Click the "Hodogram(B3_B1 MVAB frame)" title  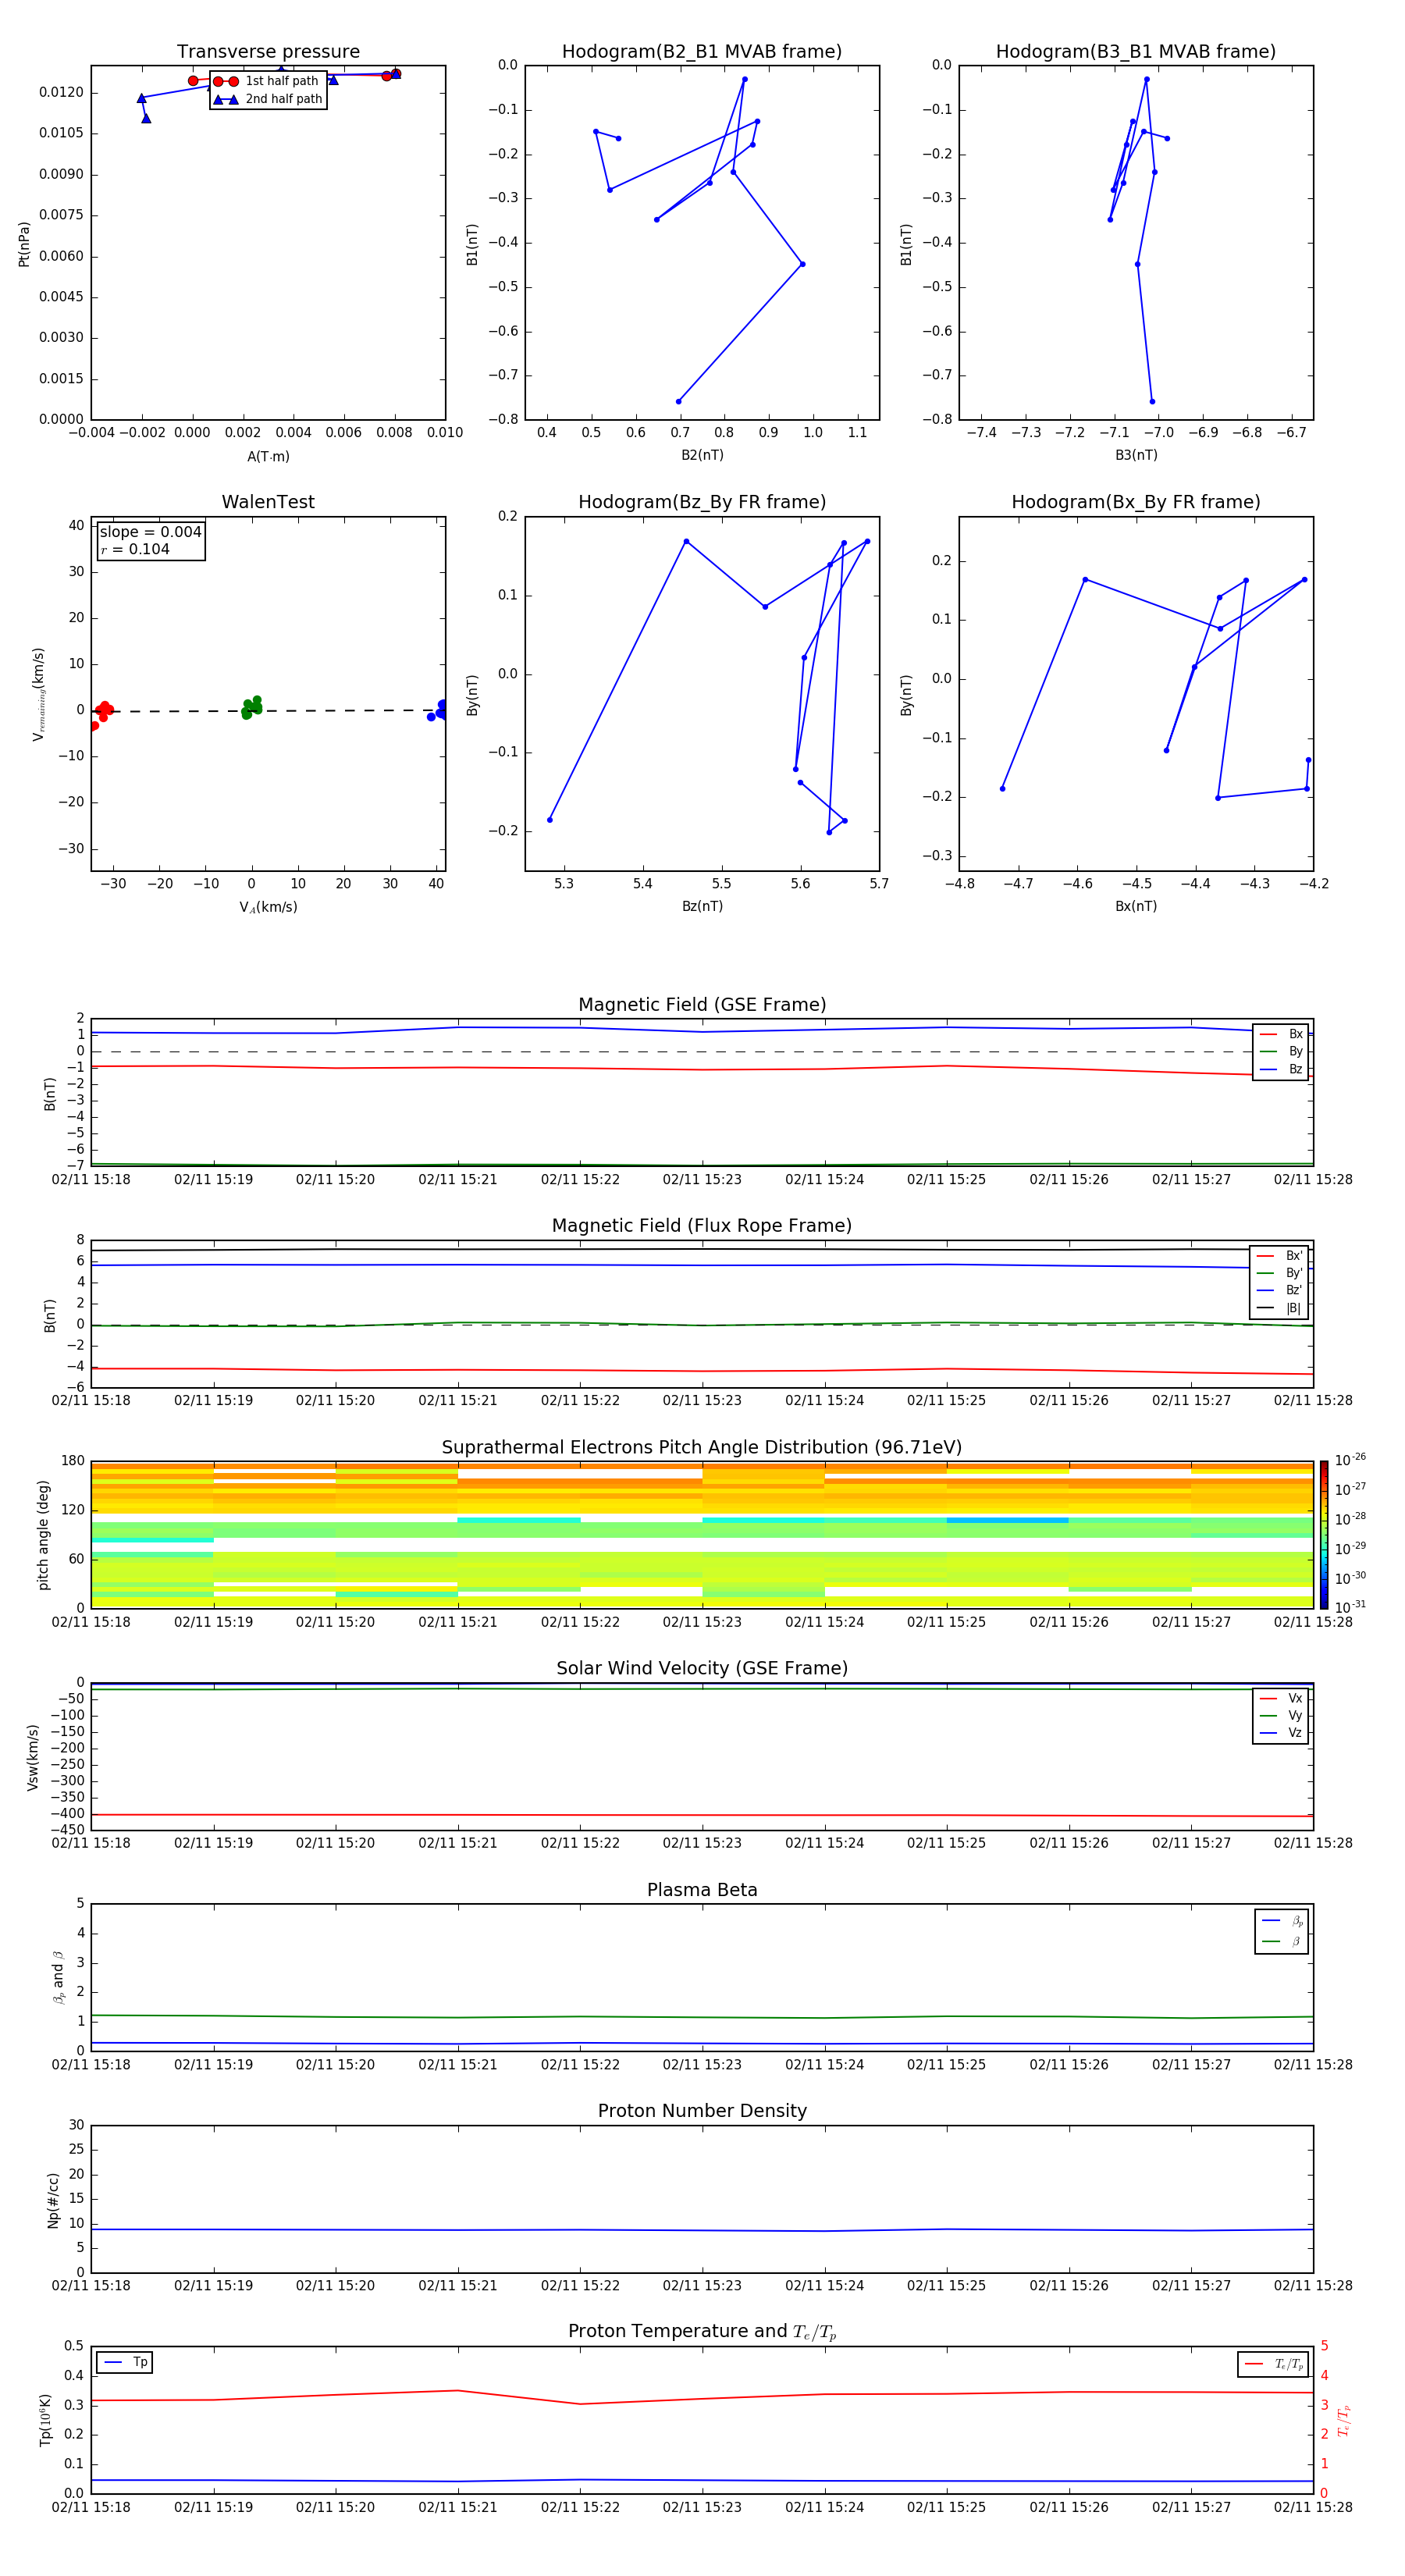click(1136, 52)
